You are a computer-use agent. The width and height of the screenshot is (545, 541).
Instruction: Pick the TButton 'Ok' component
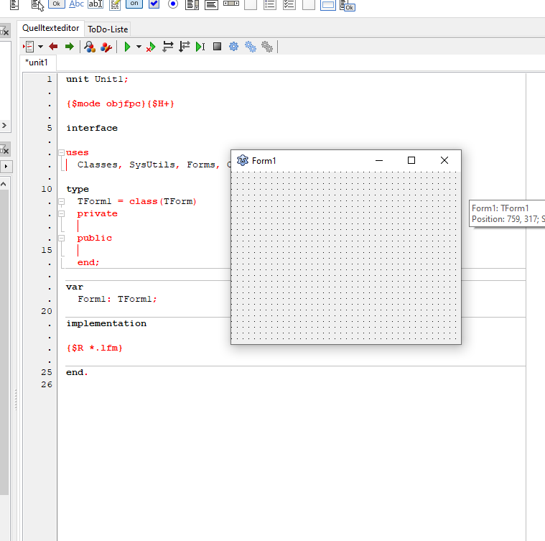[56, 4]
